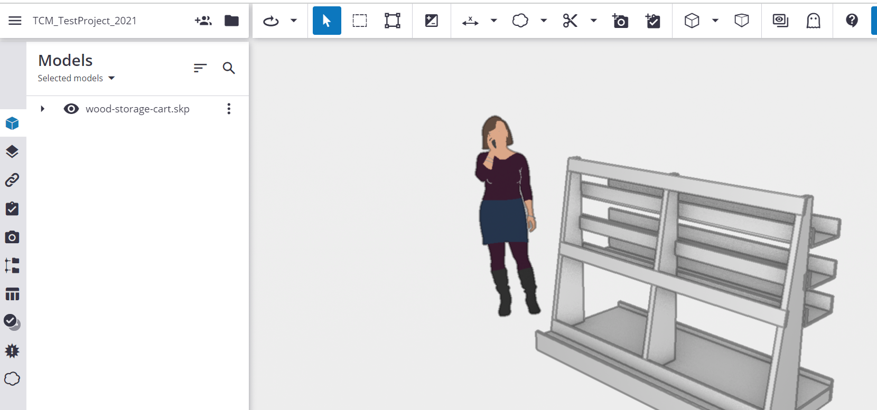Image resolution: width=877 pixels, height=410 pixels.
Task: Open the orbit tool dropdown arrow
Action: coord(294,21)
